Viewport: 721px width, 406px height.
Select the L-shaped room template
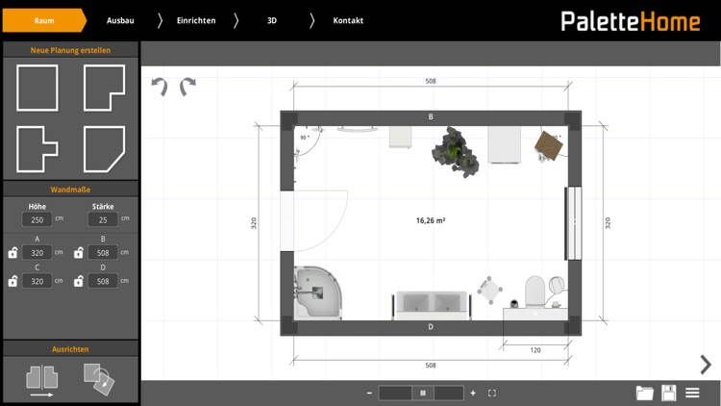coord(104,88)
